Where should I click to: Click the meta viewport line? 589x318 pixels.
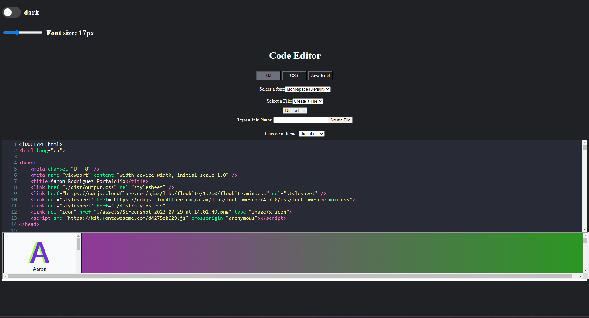[x=134, y=175]
